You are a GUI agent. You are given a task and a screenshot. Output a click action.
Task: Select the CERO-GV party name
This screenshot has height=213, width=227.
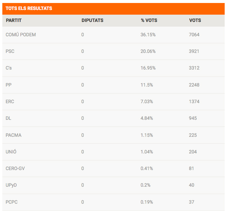[x=15, y=168]
